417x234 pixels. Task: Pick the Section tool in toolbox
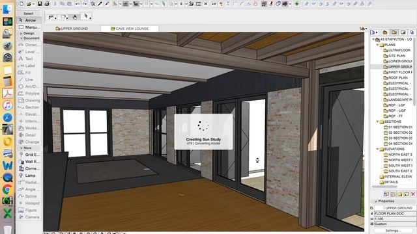[x=29, y=107]
